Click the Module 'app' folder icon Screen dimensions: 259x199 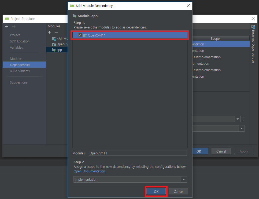click(x=75, y=16)
